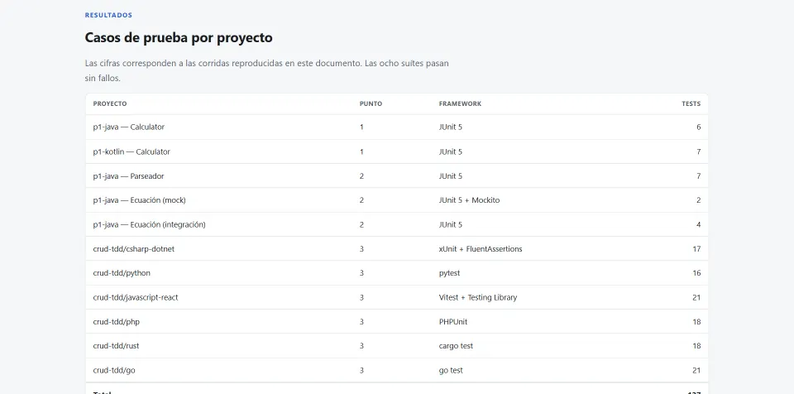794x394 pixels.
Task: Select the p1-java — Parseador project cell
Action: (x=129, y=176)
